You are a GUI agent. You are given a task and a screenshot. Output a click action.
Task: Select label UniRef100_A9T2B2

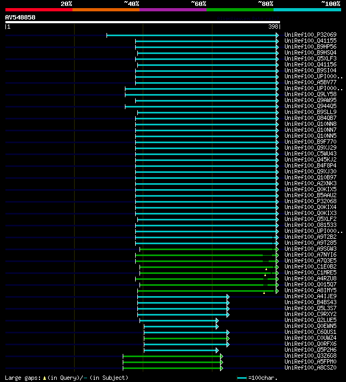pos(310,237)
